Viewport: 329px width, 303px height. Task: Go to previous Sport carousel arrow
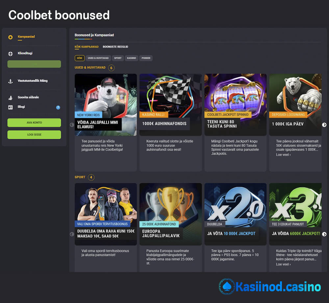[72, 234]
